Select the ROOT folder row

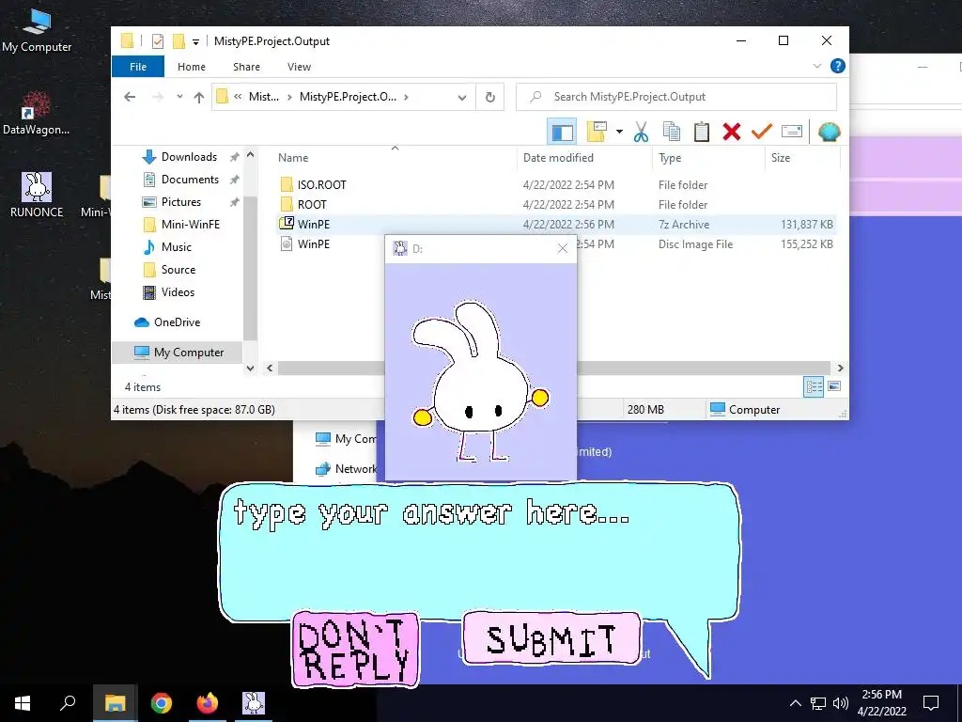pos(555,204)
